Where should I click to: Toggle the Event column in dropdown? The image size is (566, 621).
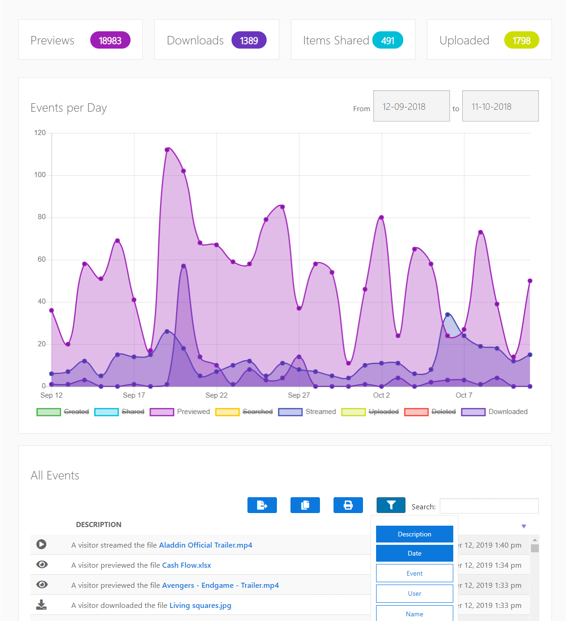click(x=414, y=573)
